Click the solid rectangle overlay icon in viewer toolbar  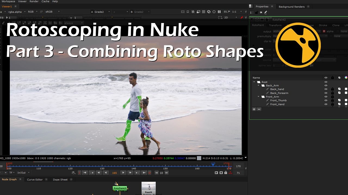tap(183, 12)
